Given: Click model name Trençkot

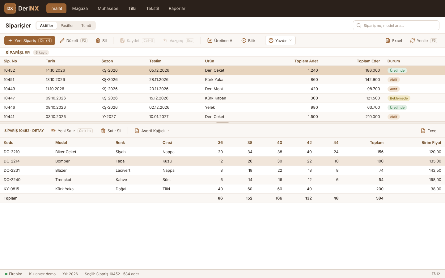Looking at the screenshot, I should 63,180.
